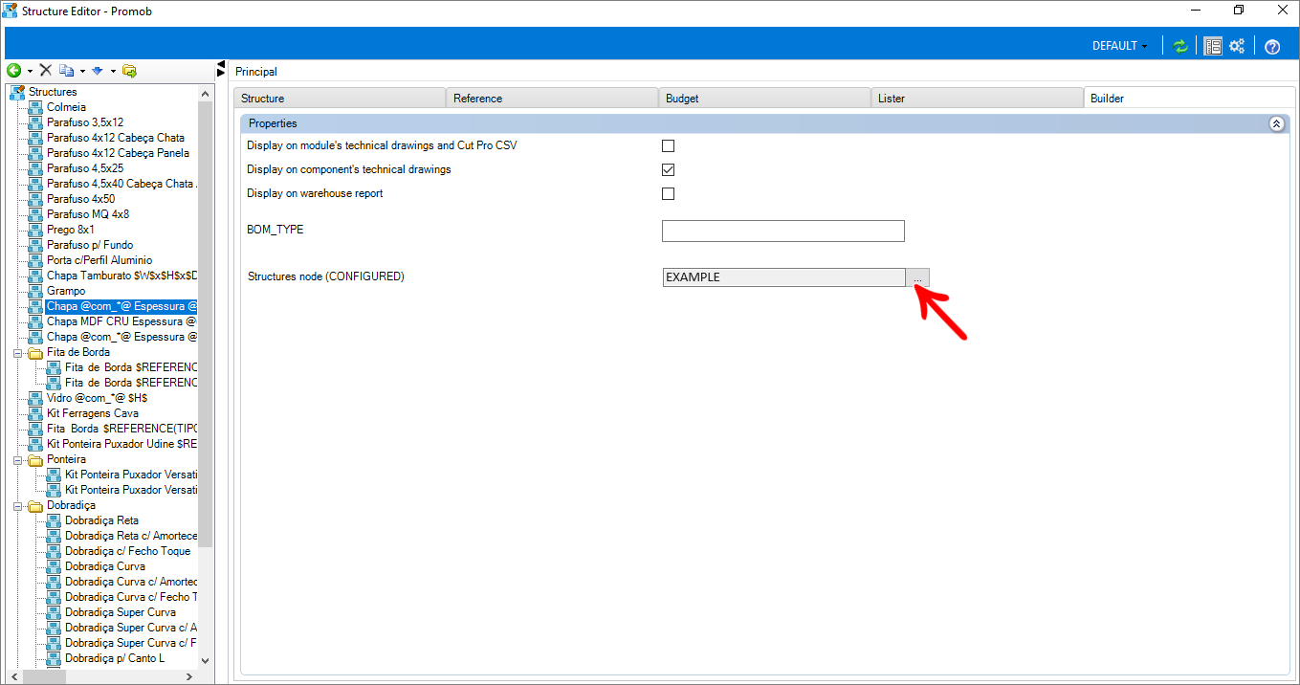This screenshot has height=685, width=1300.
Task: Select Chapa MDF CRU Espessura item
Action: 121,321
